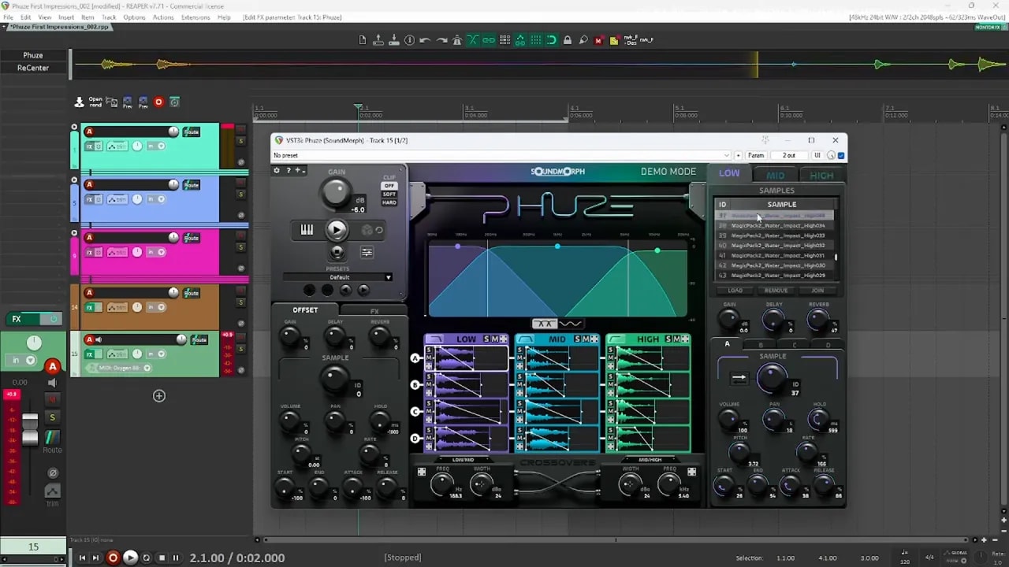1009x567 pixels.
Task: Toggle item grouping chain-link icon
Action: [489, 40]
